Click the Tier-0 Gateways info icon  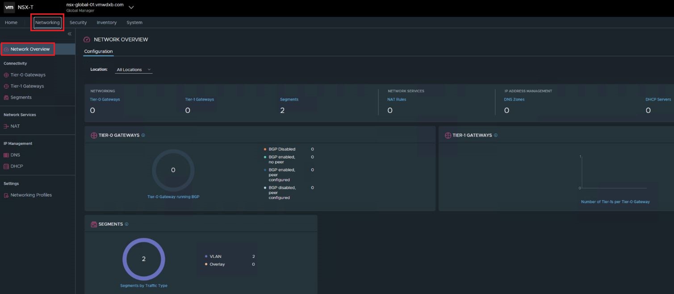pyautogui.click(x=143, y=135)
